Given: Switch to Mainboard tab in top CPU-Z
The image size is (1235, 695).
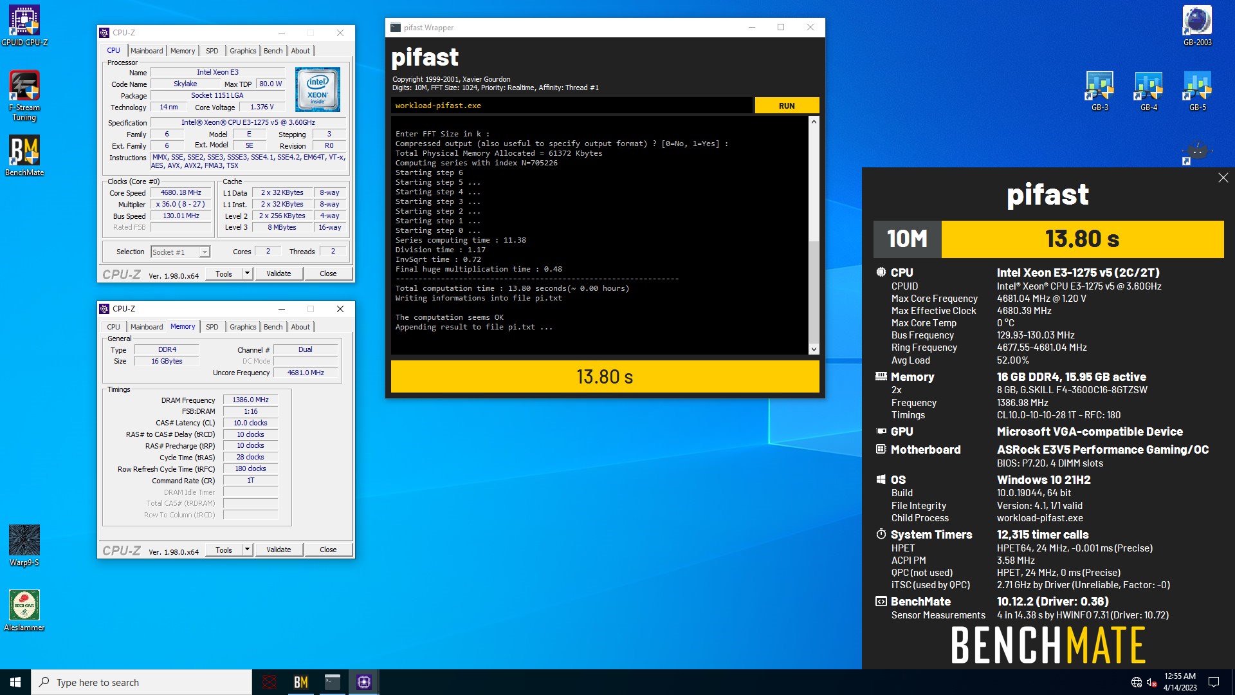Looking at the screenshot, I should pyautogui.click(x=147, y=51).
